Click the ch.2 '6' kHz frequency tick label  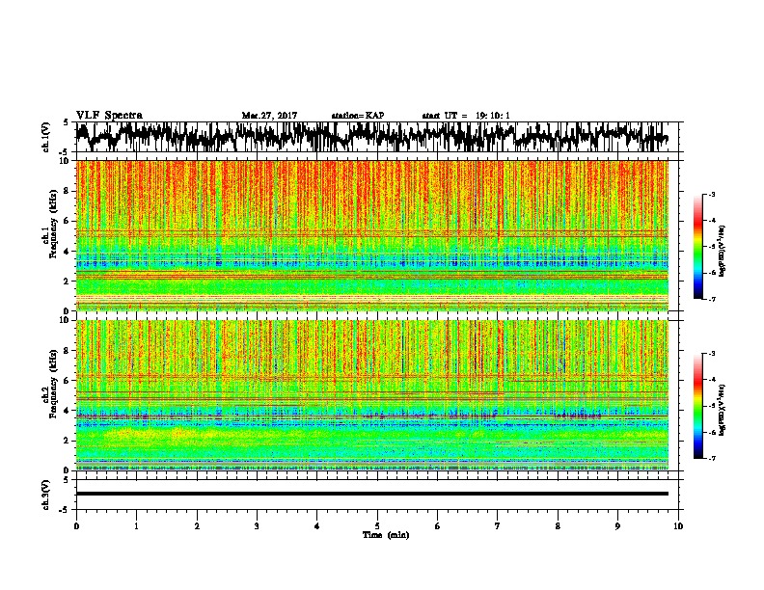tap(68, 380)
